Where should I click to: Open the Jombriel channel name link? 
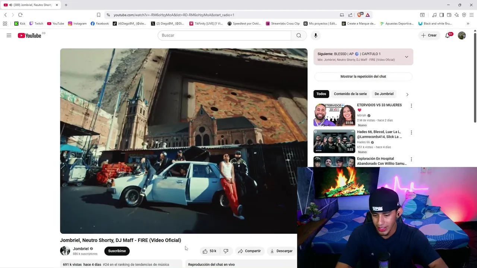click(81, 249)
